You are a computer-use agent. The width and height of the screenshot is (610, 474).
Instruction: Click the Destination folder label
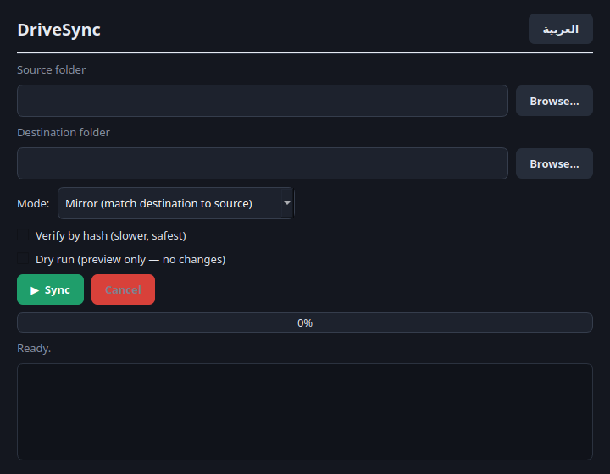64,133
